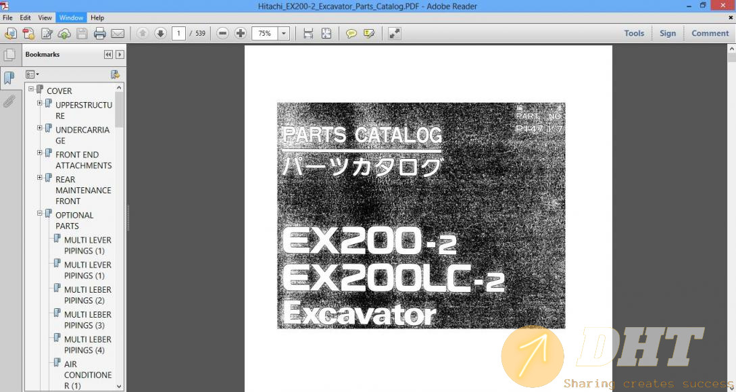Print the document via printer icon
This screenshot has height=392, width=736.
pyautogui.click(x=99, y=33)
